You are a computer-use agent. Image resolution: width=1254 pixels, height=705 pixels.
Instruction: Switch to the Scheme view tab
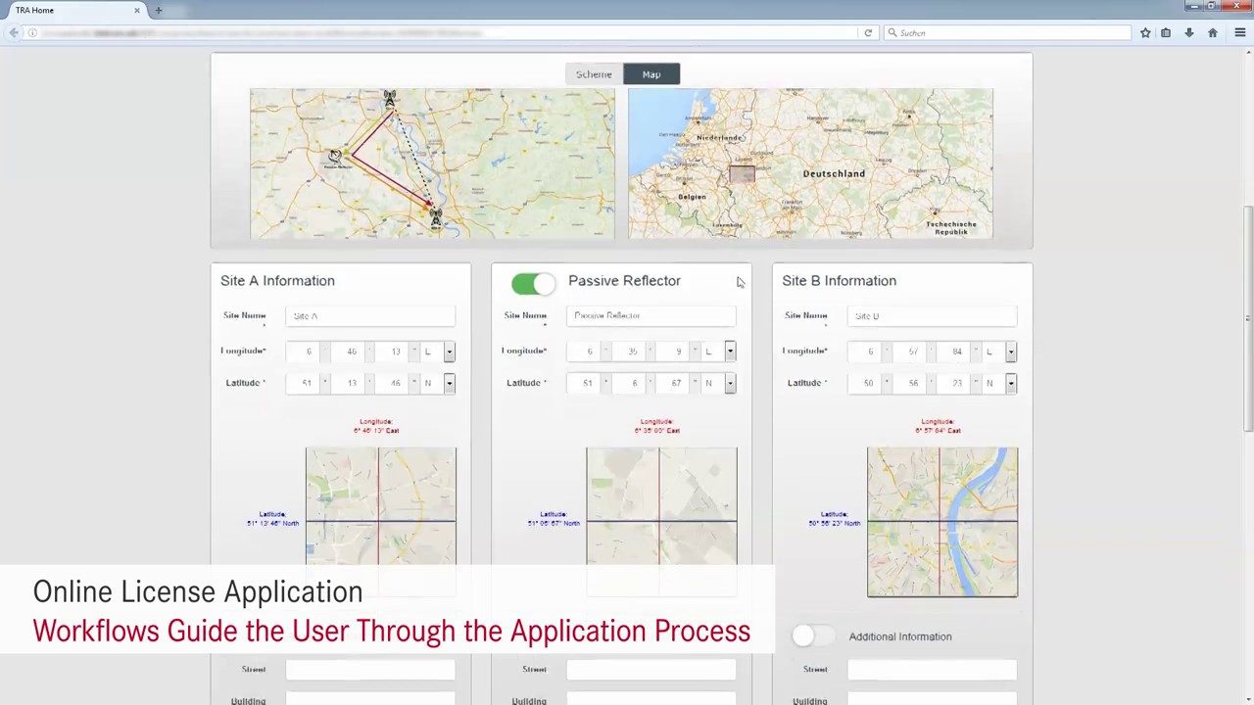pos(594,74)
